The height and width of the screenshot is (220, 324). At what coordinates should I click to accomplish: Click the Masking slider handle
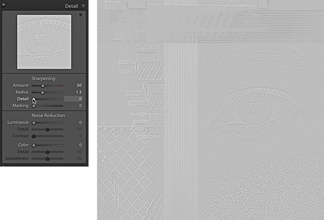click(34, 106)
